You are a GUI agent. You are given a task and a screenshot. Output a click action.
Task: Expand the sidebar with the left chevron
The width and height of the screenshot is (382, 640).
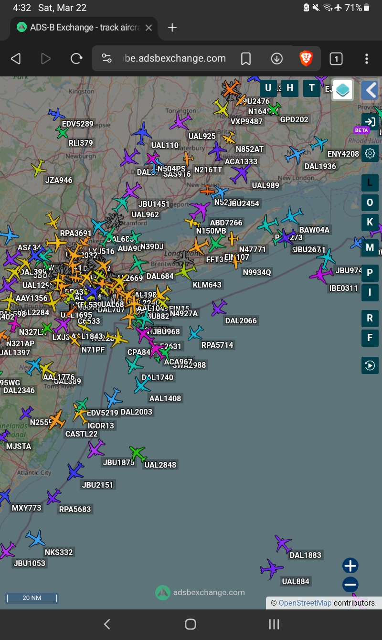(370, 90)
